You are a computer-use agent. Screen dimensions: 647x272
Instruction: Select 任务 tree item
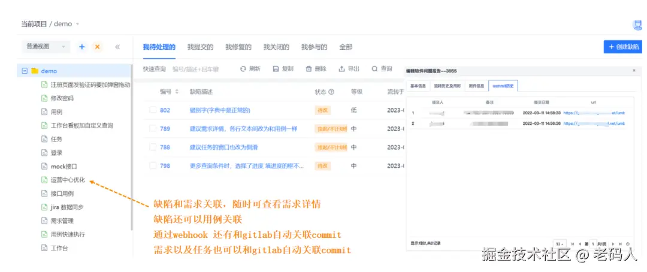[x=56, y=139]
